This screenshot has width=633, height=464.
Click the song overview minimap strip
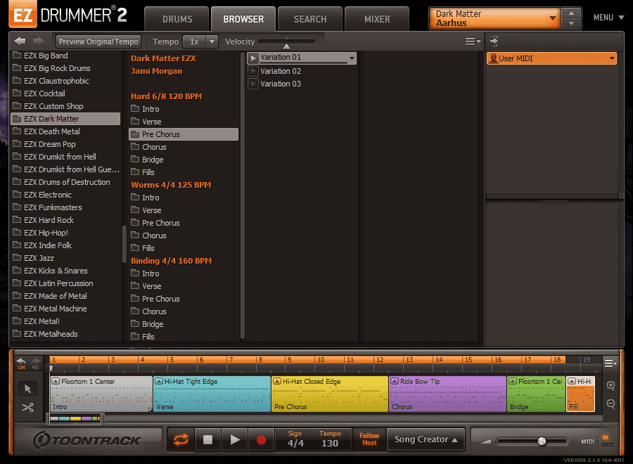click(75, 419)
